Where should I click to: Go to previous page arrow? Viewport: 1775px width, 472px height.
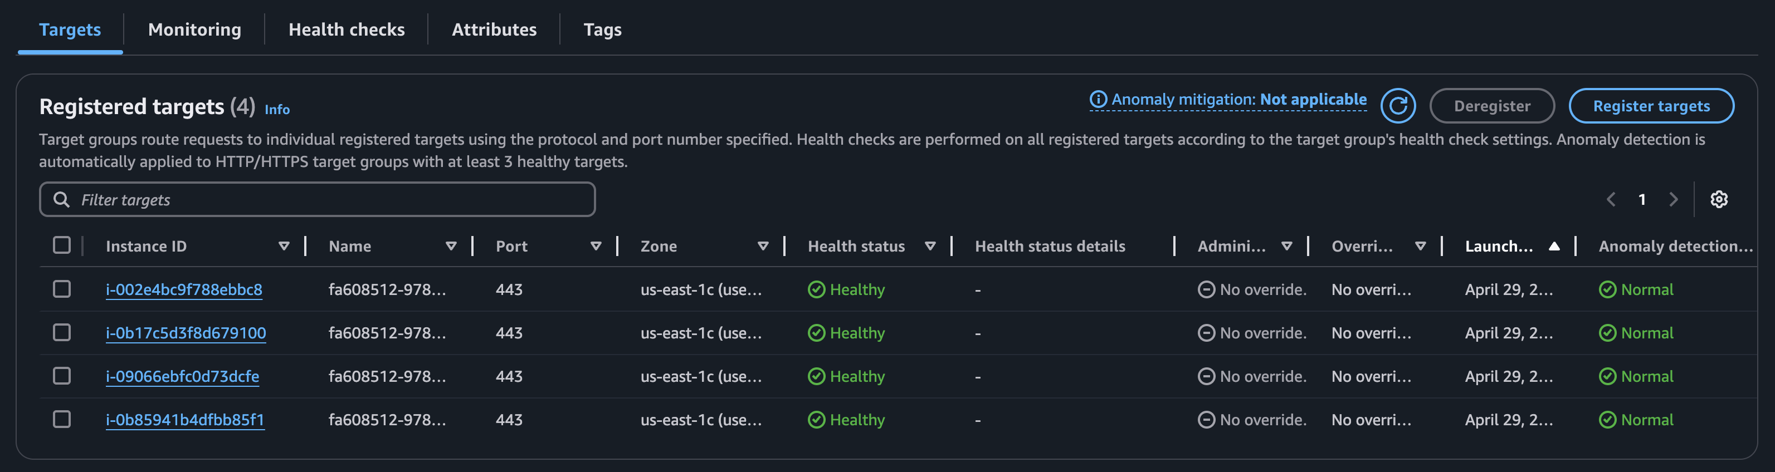coord(1611,199)
